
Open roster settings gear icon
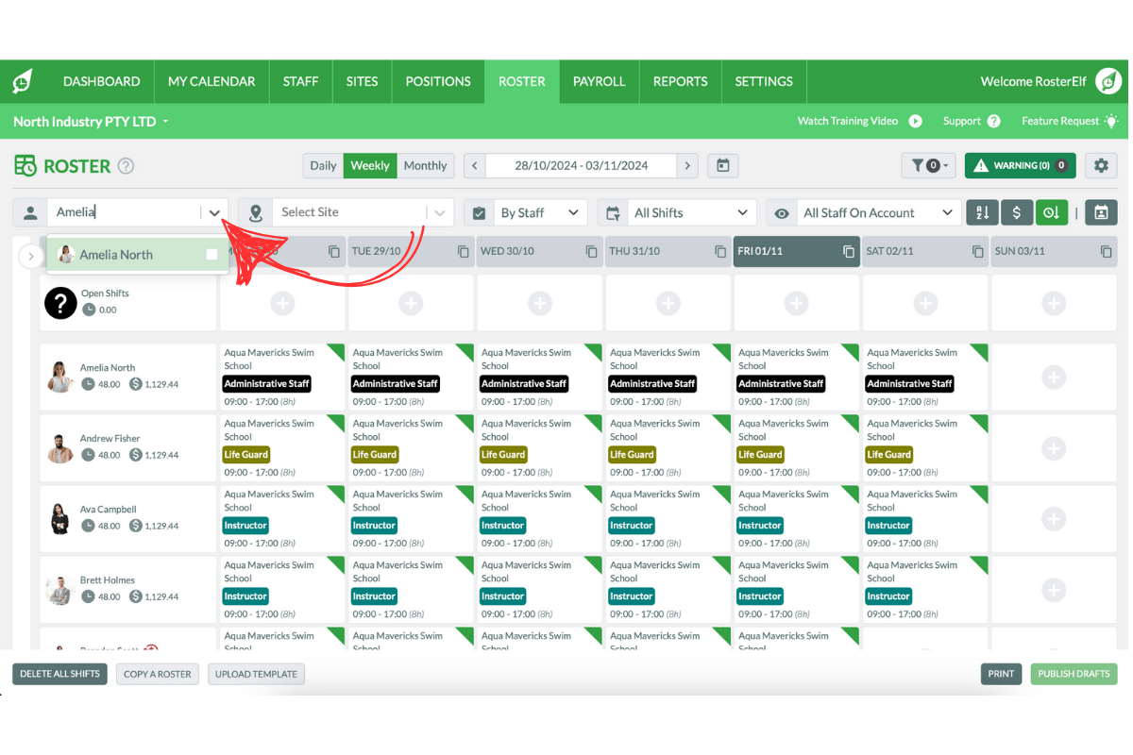pos(1101,165)
